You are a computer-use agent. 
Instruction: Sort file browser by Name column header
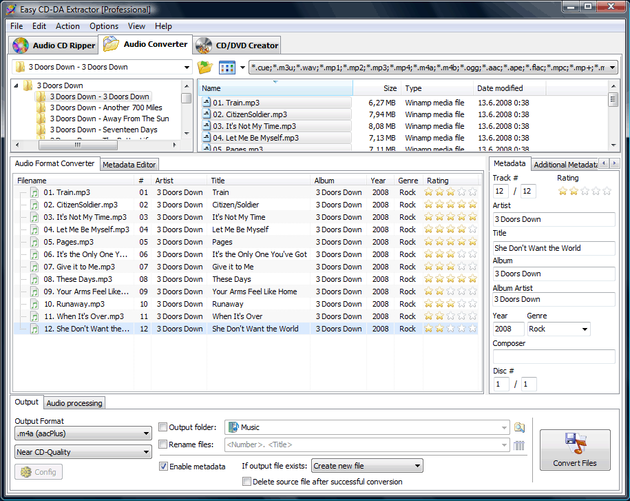[x=275, y=88]
